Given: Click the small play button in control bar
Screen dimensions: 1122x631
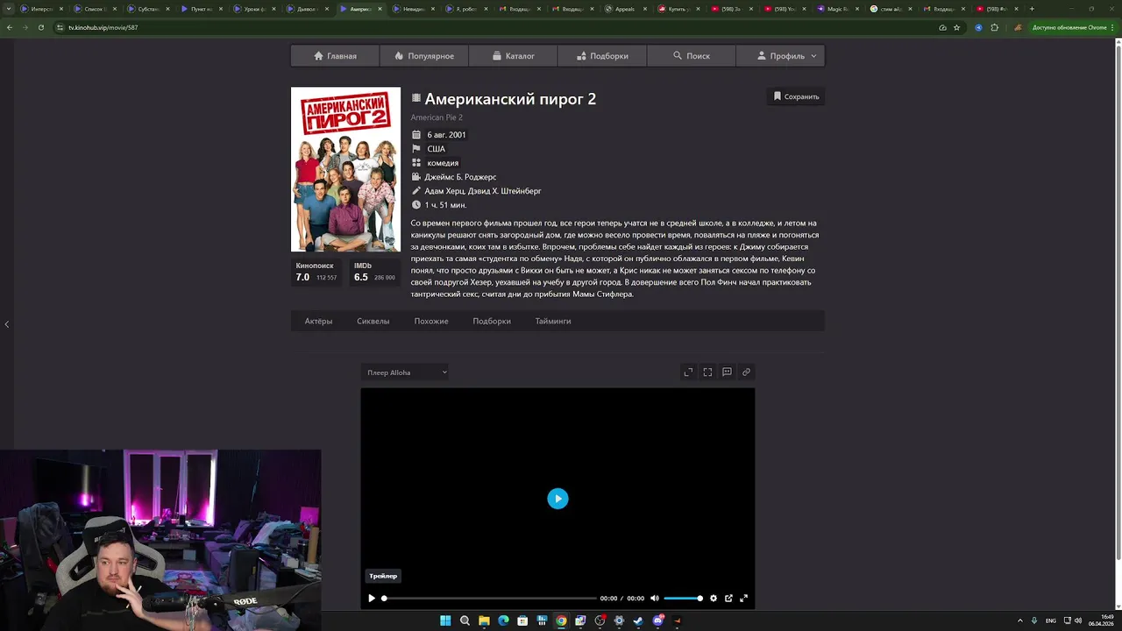Looking at the screenshot, I should (x=372, y=599).
